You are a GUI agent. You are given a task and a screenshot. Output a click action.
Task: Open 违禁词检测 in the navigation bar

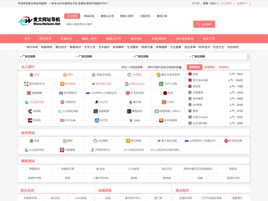159,39
